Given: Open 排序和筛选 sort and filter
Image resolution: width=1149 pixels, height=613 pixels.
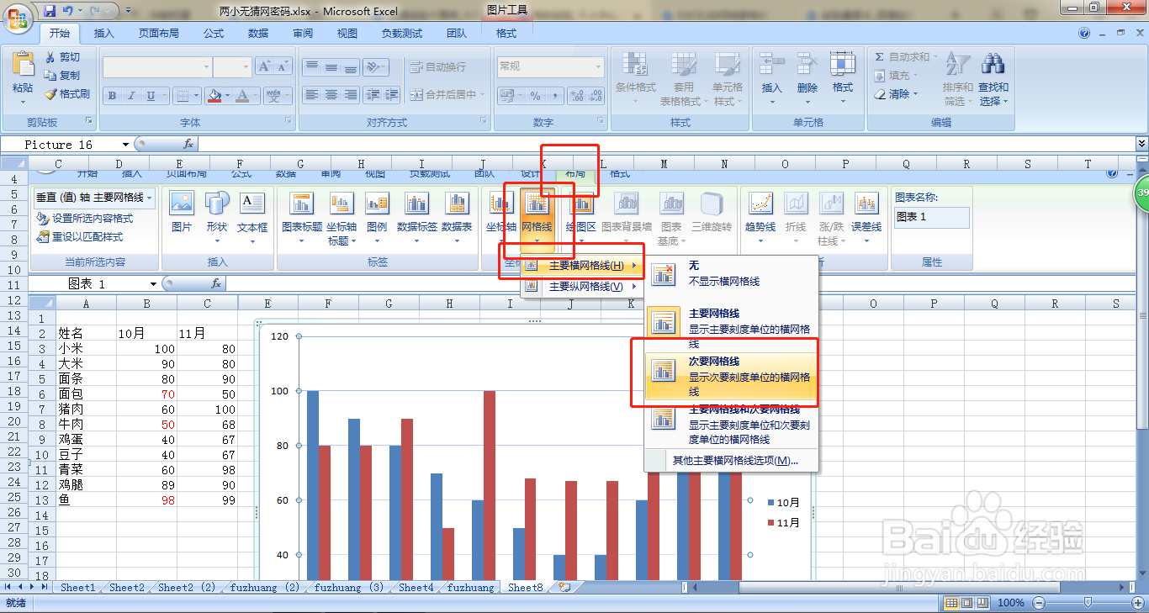Looking at the screenshot, I should (957, 78).
